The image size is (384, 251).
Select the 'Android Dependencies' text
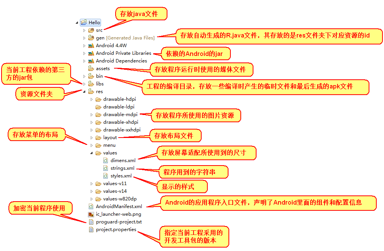coord(121,61)
